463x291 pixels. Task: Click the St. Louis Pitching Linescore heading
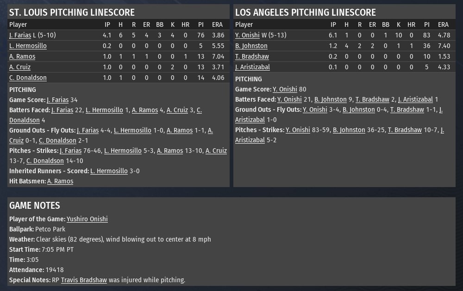[72, 12]
